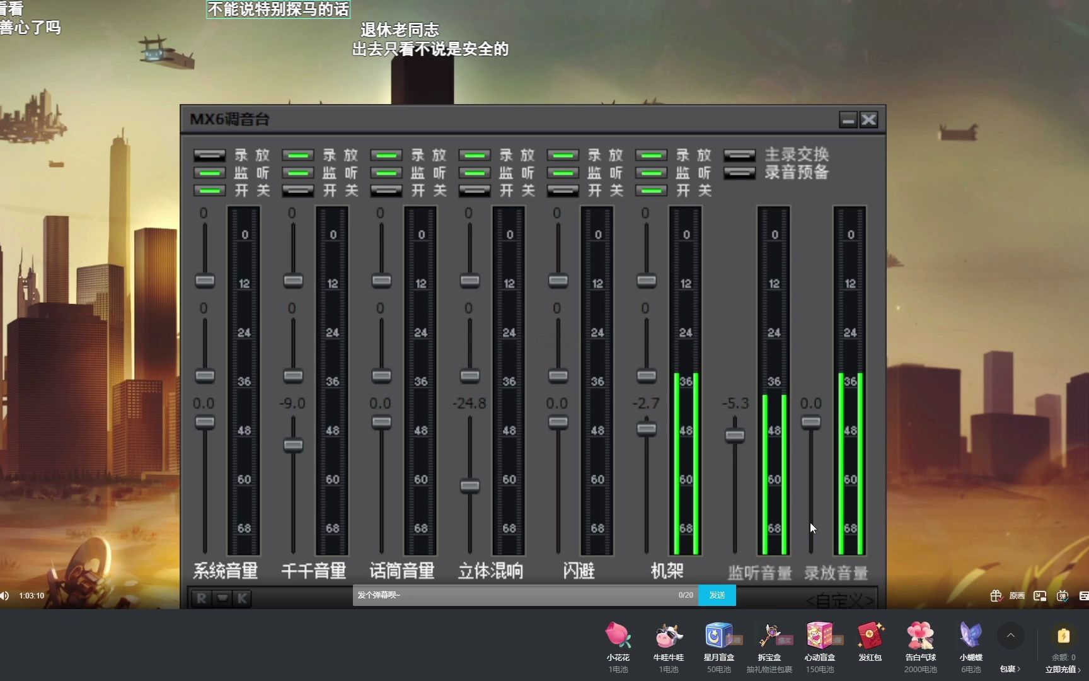The width and height of the screenshot is (1089, 681).
Task: Click the 发红包 red envelope icon
Action: [870, 636]
